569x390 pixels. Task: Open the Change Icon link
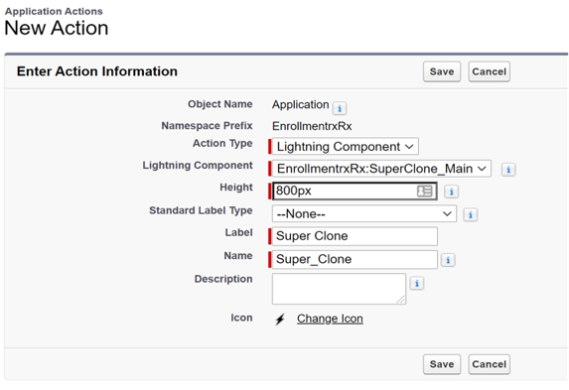point(330,319)
